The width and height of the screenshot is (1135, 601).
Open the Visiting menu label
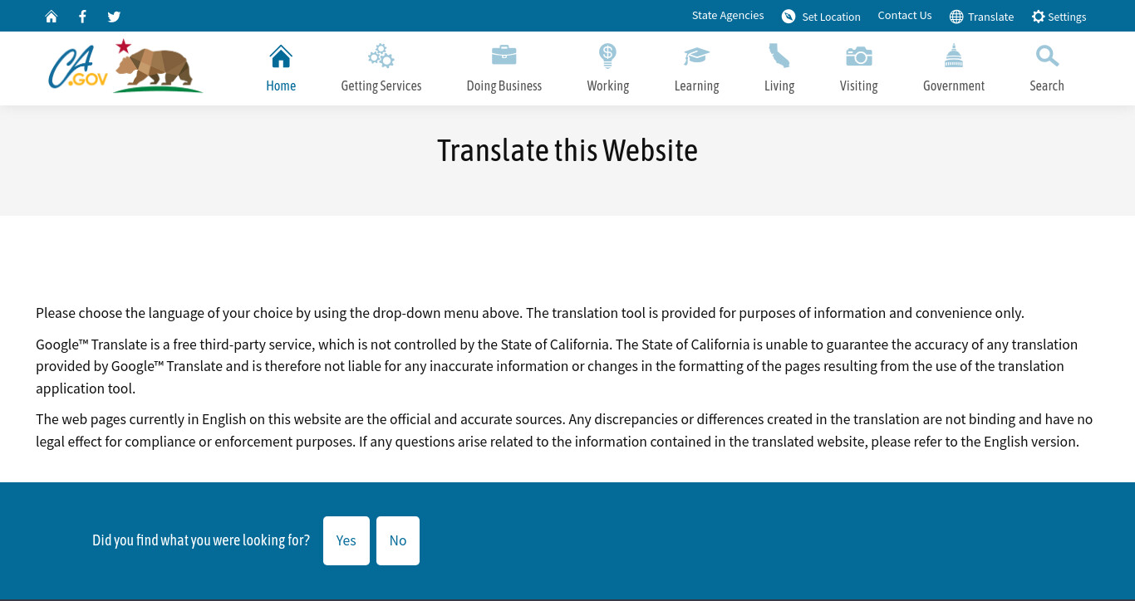858,86
